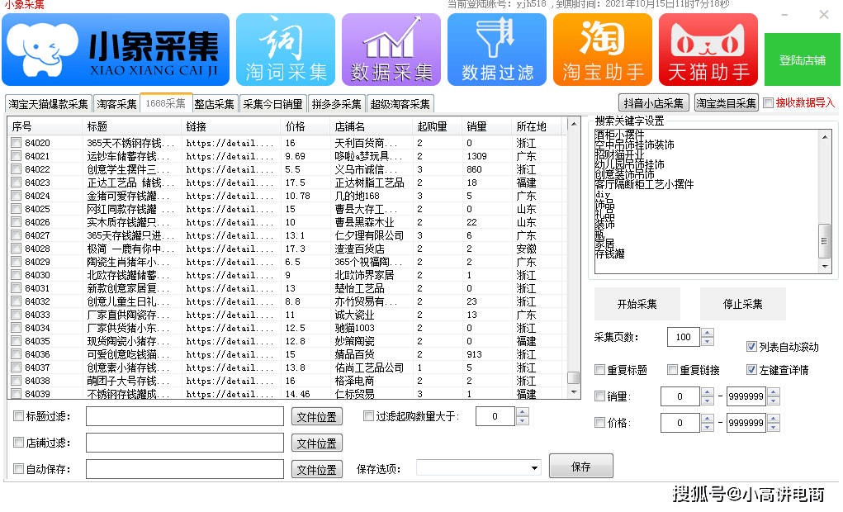This screenshot has width=843, height=512.
Task: Increase the 销量 minimum spinner
Action: click(708, 392)
